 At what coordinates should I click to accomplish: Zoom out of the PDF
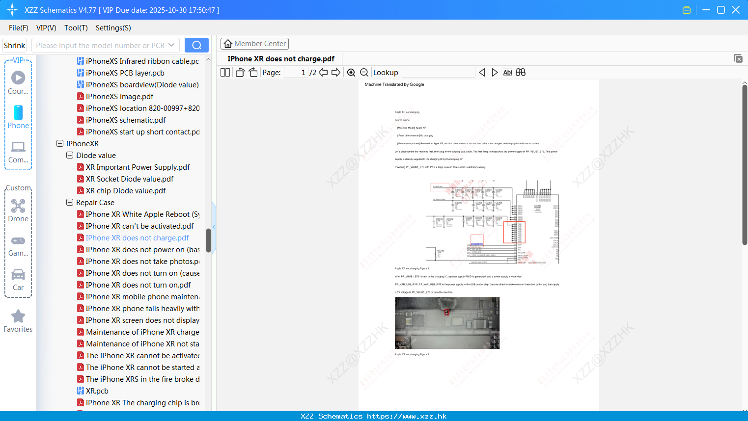[x=364, y=73]
